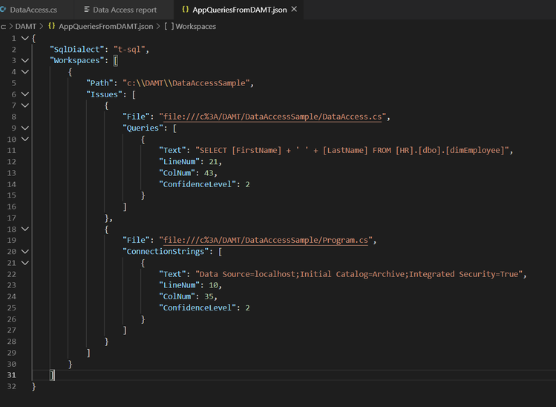Click the JSON file icon in the breadcrumb

pyautogui.click(x=52, y=26)
